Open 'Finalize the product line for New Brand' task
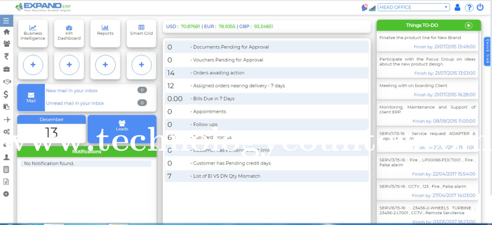This screenshot has width=492, height=225. click(427, 42)
